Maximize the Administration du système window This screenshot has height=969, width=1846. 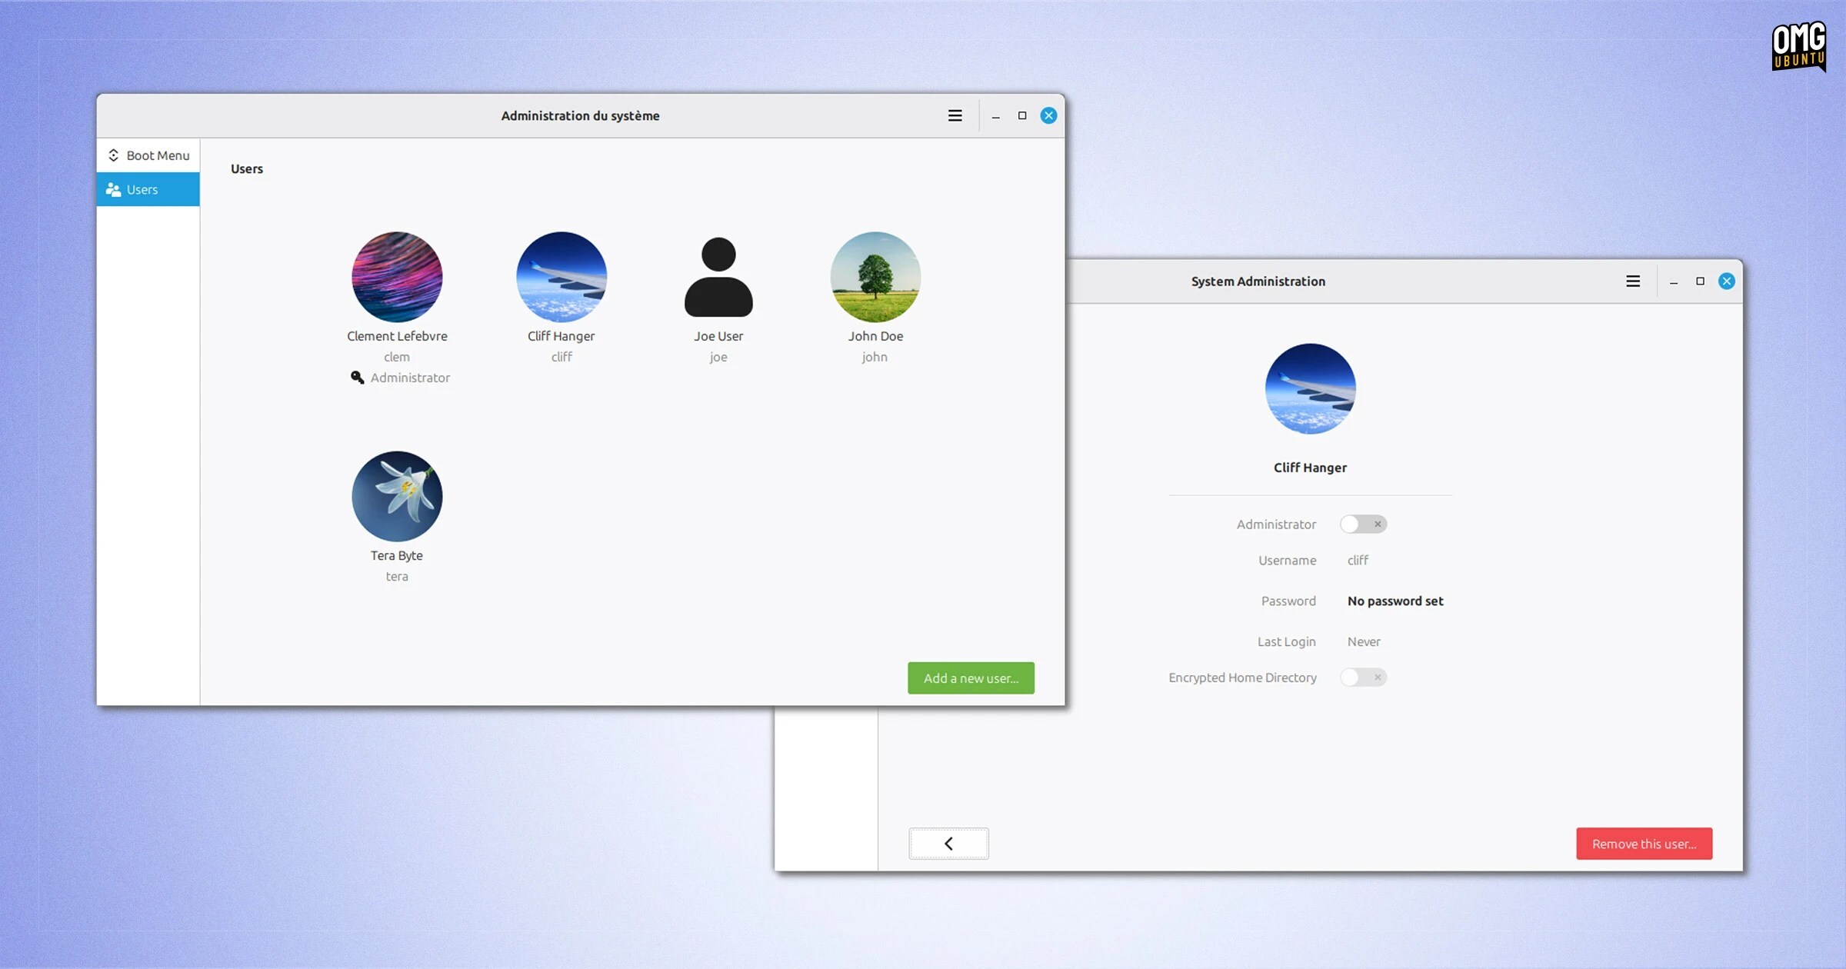1022,115
